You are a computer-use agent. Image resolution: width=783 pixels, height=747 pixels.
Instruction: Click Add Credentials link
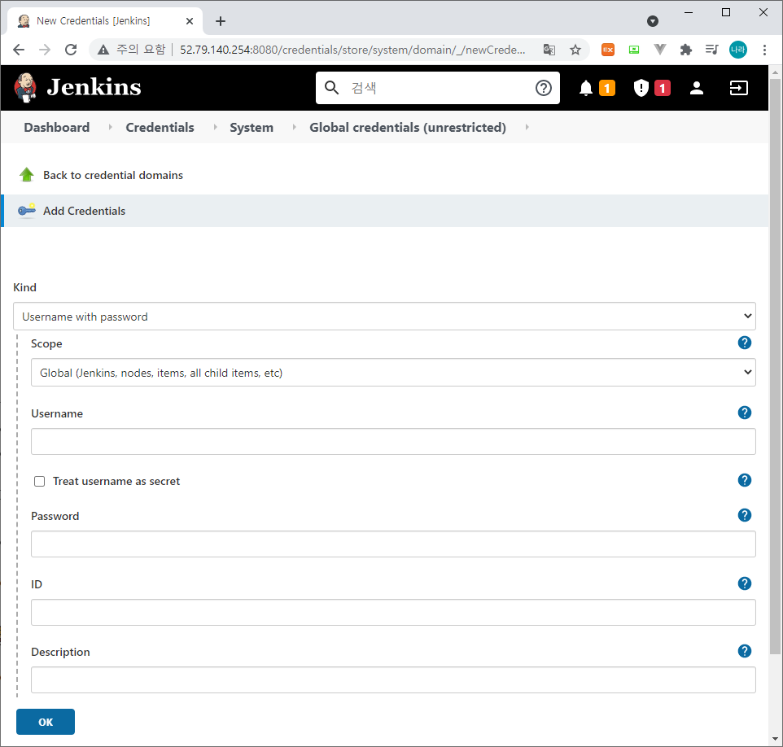click(x=84, y=211)
